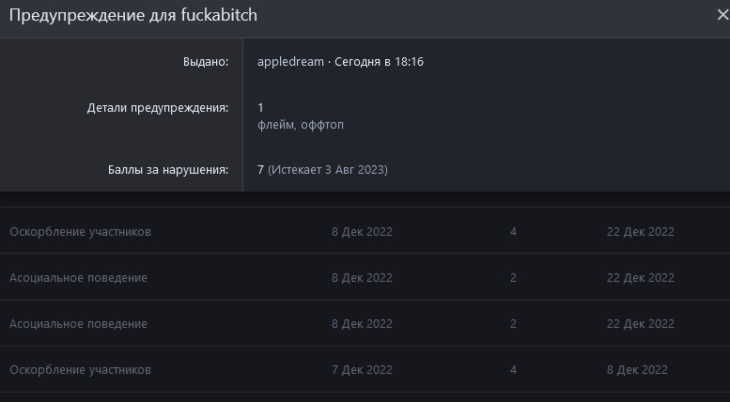
Task: Click the "Детали предупреждения:" label
Action: 158,108
